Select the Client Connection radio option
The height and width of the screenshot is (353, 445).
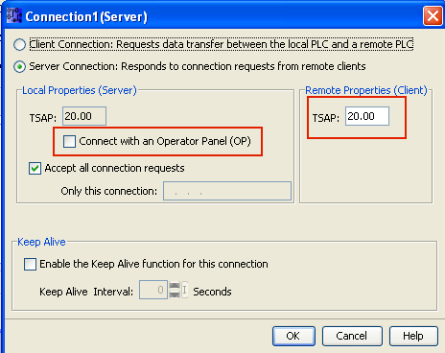[x=19, y=44]
